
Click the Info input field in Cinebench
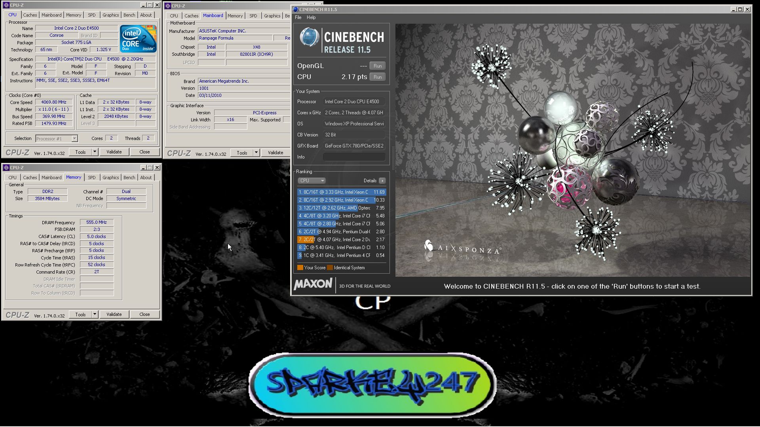coord(354,157)
